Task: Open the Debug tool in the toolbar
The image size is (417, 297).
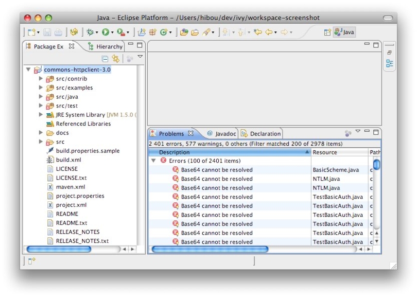Action: 89,32
